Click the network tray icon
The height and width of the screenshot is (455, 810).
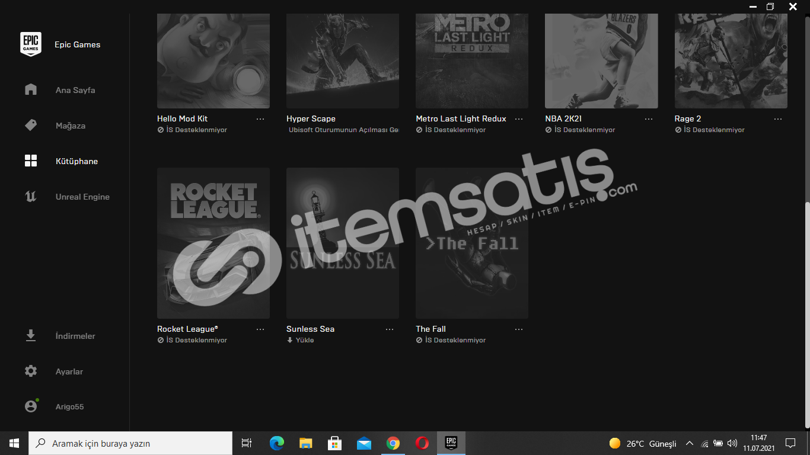pos(704,444)
